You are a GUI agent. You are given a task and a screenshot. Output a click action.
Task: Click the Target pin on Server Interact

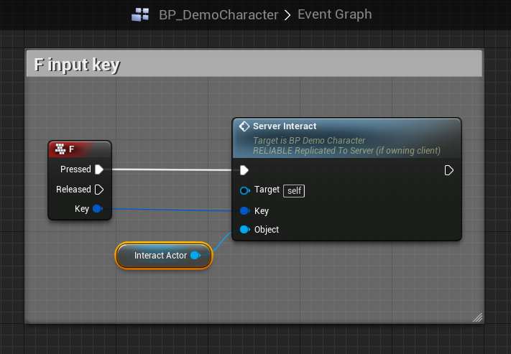click(244, 190)
